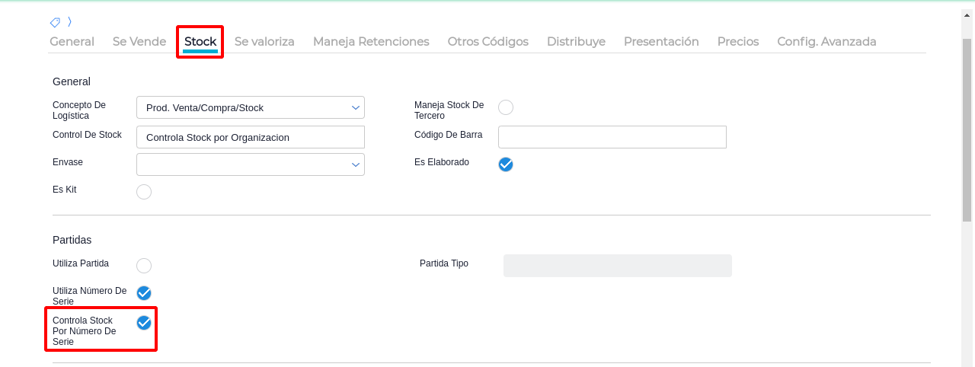Open Maneja Retenciones tab

(371, 42)
